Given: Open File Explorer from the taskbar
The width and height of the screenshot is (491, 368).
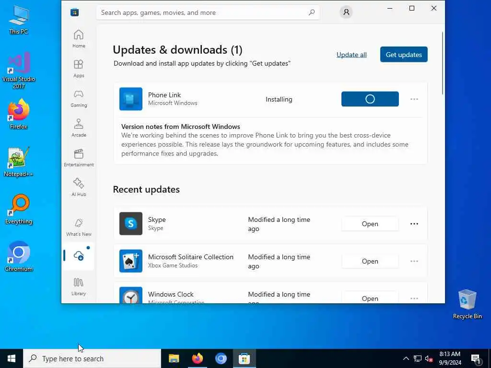Looking at the screenshot, I should click(x=174, y=358).
